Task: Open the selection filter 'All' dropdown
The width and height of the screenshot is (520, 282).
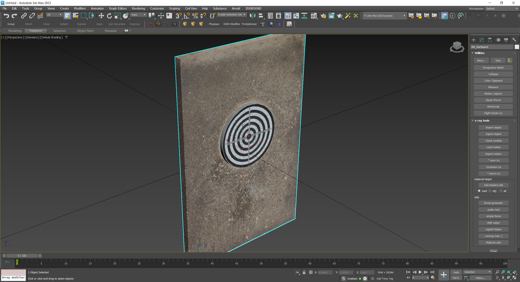Action: tap(54, 15)
